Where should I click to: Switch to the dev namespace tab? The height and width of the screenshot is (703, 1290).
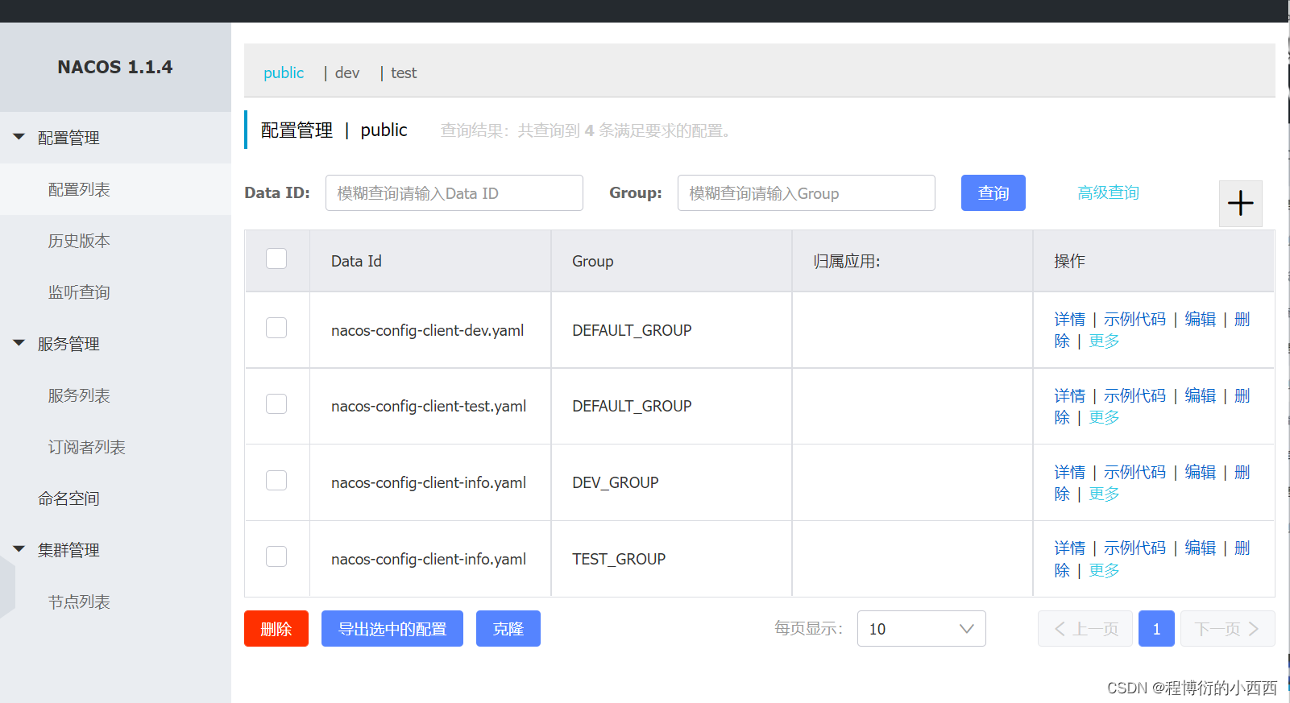coord(347,73)
